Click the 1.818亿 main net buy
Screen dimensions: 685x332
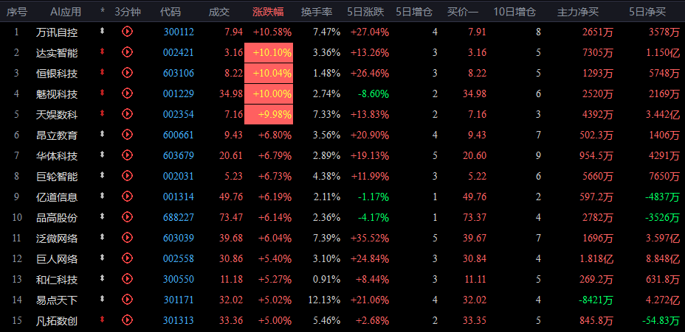[596, 259]
